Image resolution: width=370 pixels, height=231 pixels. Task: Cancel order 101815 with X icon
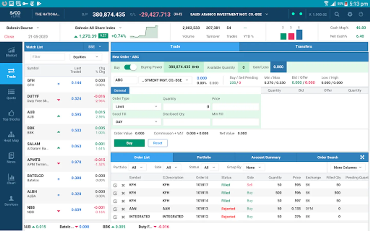(x=123, y=193)
